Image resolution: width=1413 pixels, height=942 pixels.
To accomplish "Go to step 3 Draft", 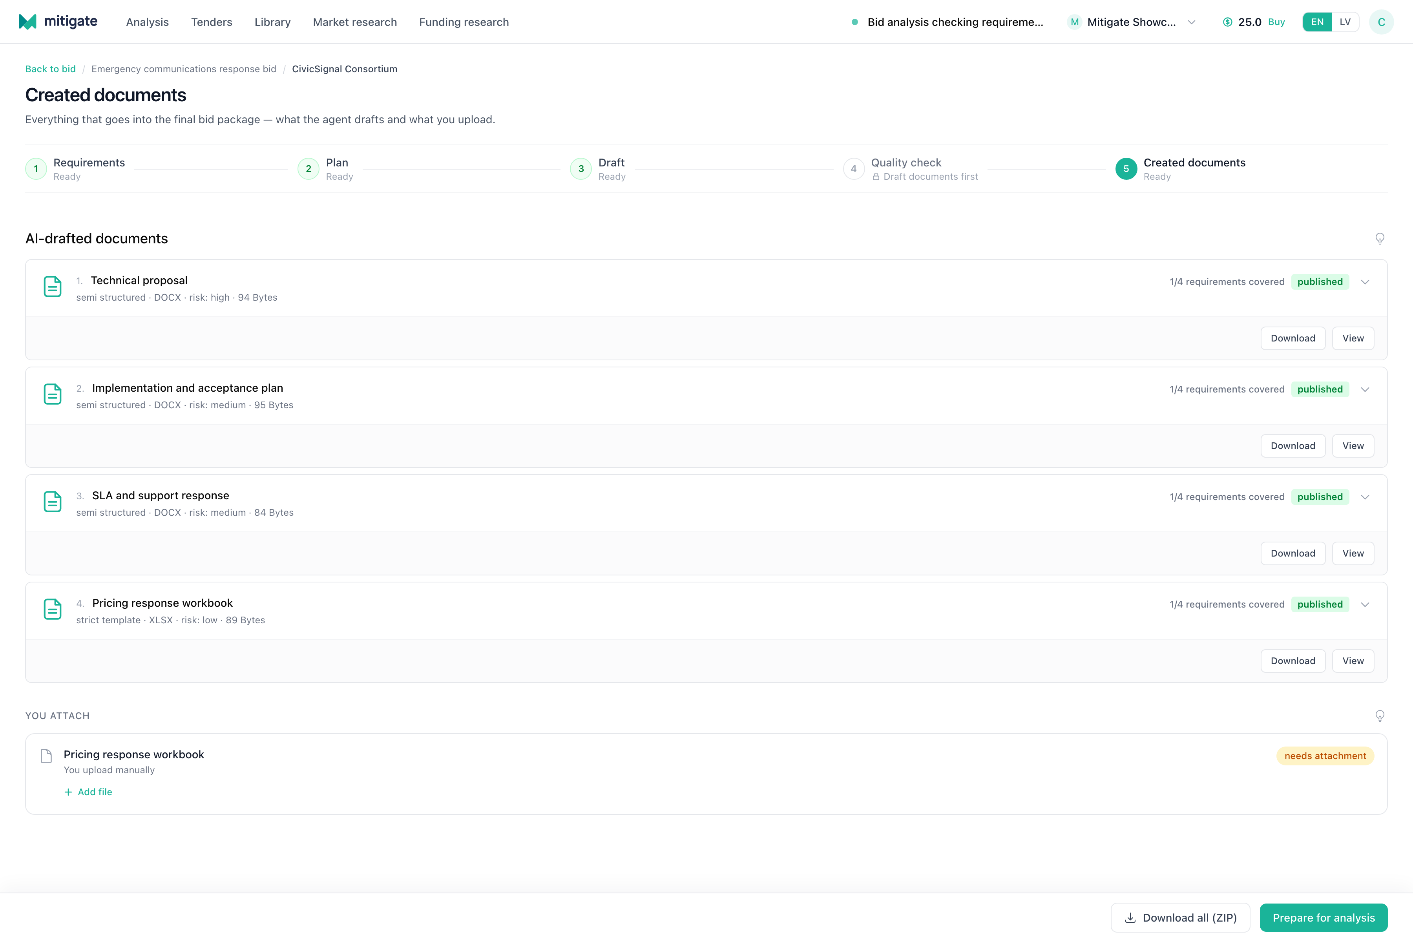I will 598,169.
